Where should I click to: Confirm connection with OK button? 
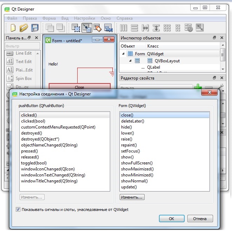tap(172, 219)
